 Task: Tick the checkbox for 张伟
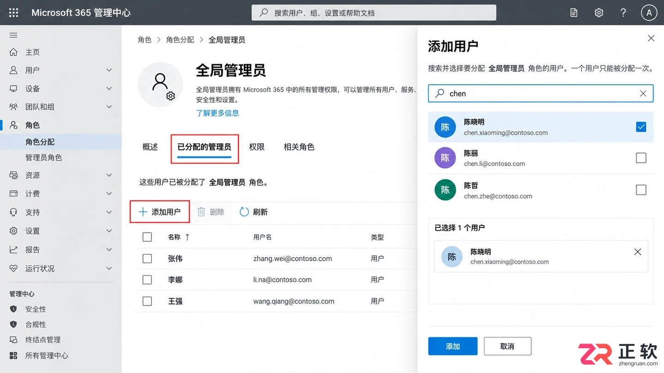pos(147,259)
